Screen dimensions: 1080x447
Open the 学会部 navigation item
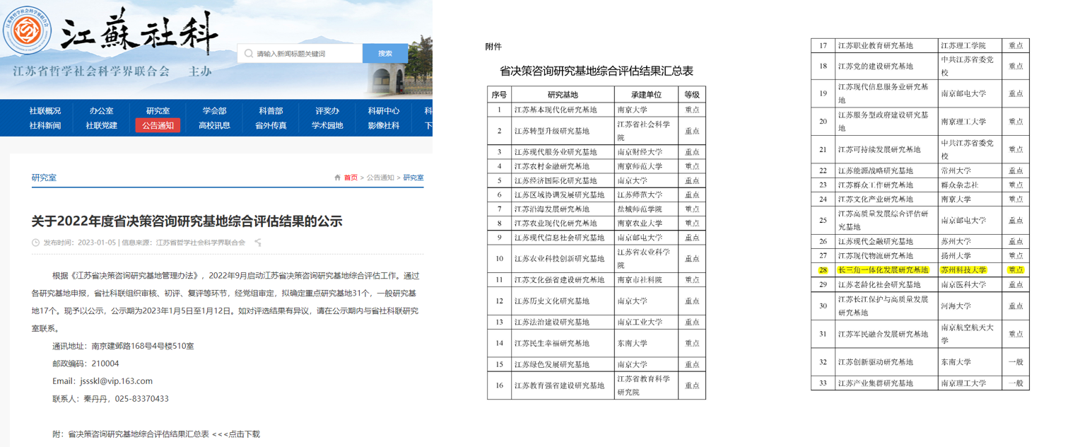214,110
